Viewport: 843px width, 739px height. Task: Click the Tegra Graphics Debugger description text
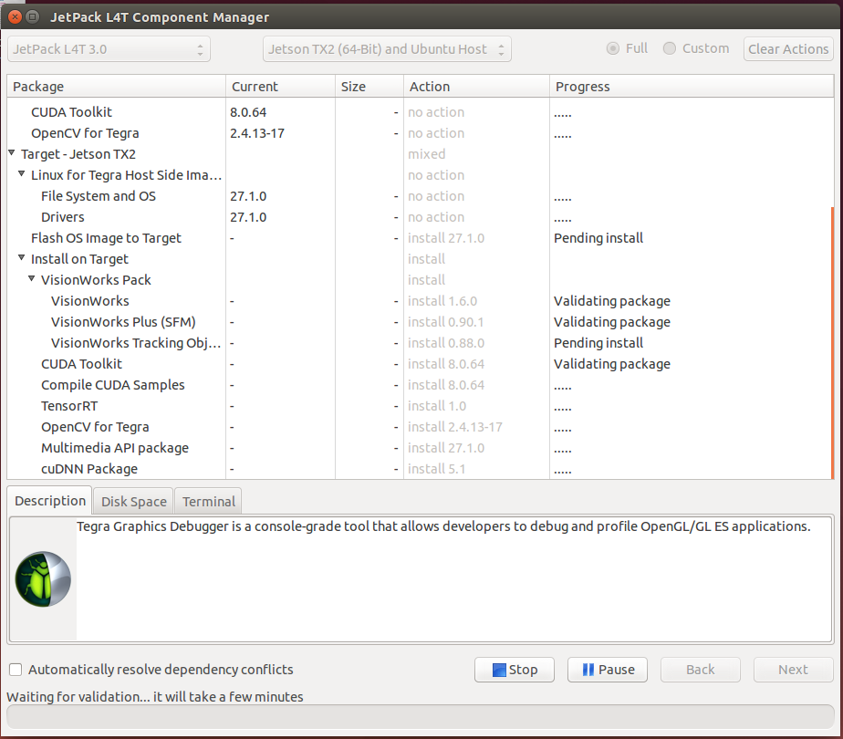(443, 526)
